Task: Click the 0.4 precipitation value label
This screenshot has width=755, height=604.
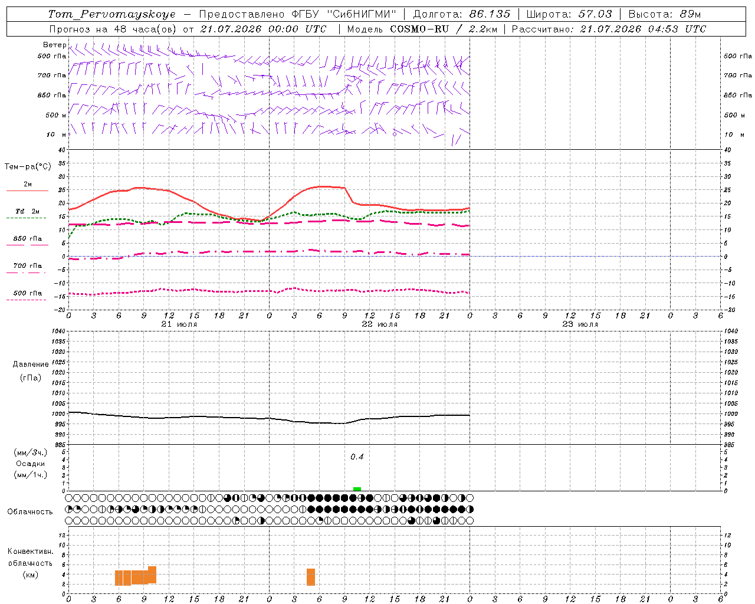Action: (x=357, y=457)
